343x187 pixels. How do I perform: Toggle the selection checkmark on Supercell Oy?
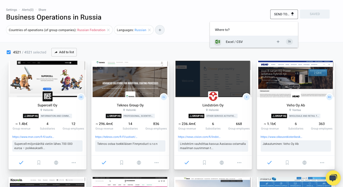(x=21, y=163)
